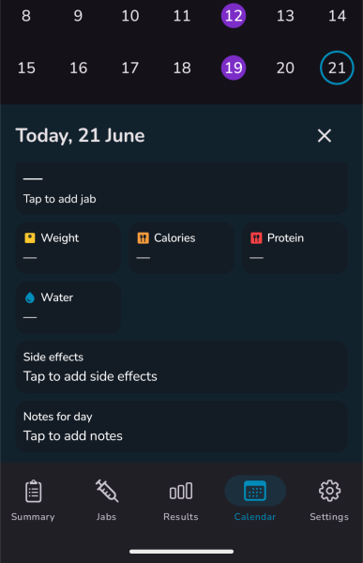Select the purple highlighted date 19
Viewport: 363px width, 563px height.
click(234, 68)
